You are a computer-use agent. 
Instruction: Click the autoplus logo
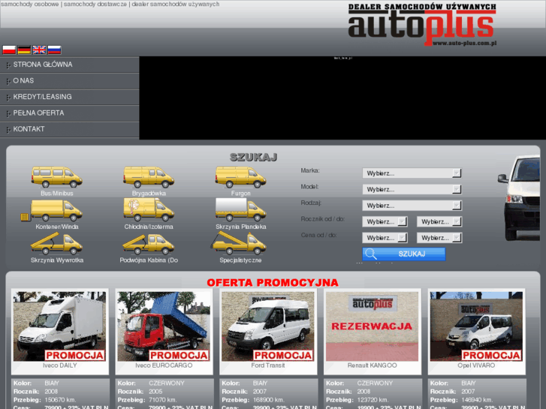pos(422,25)
